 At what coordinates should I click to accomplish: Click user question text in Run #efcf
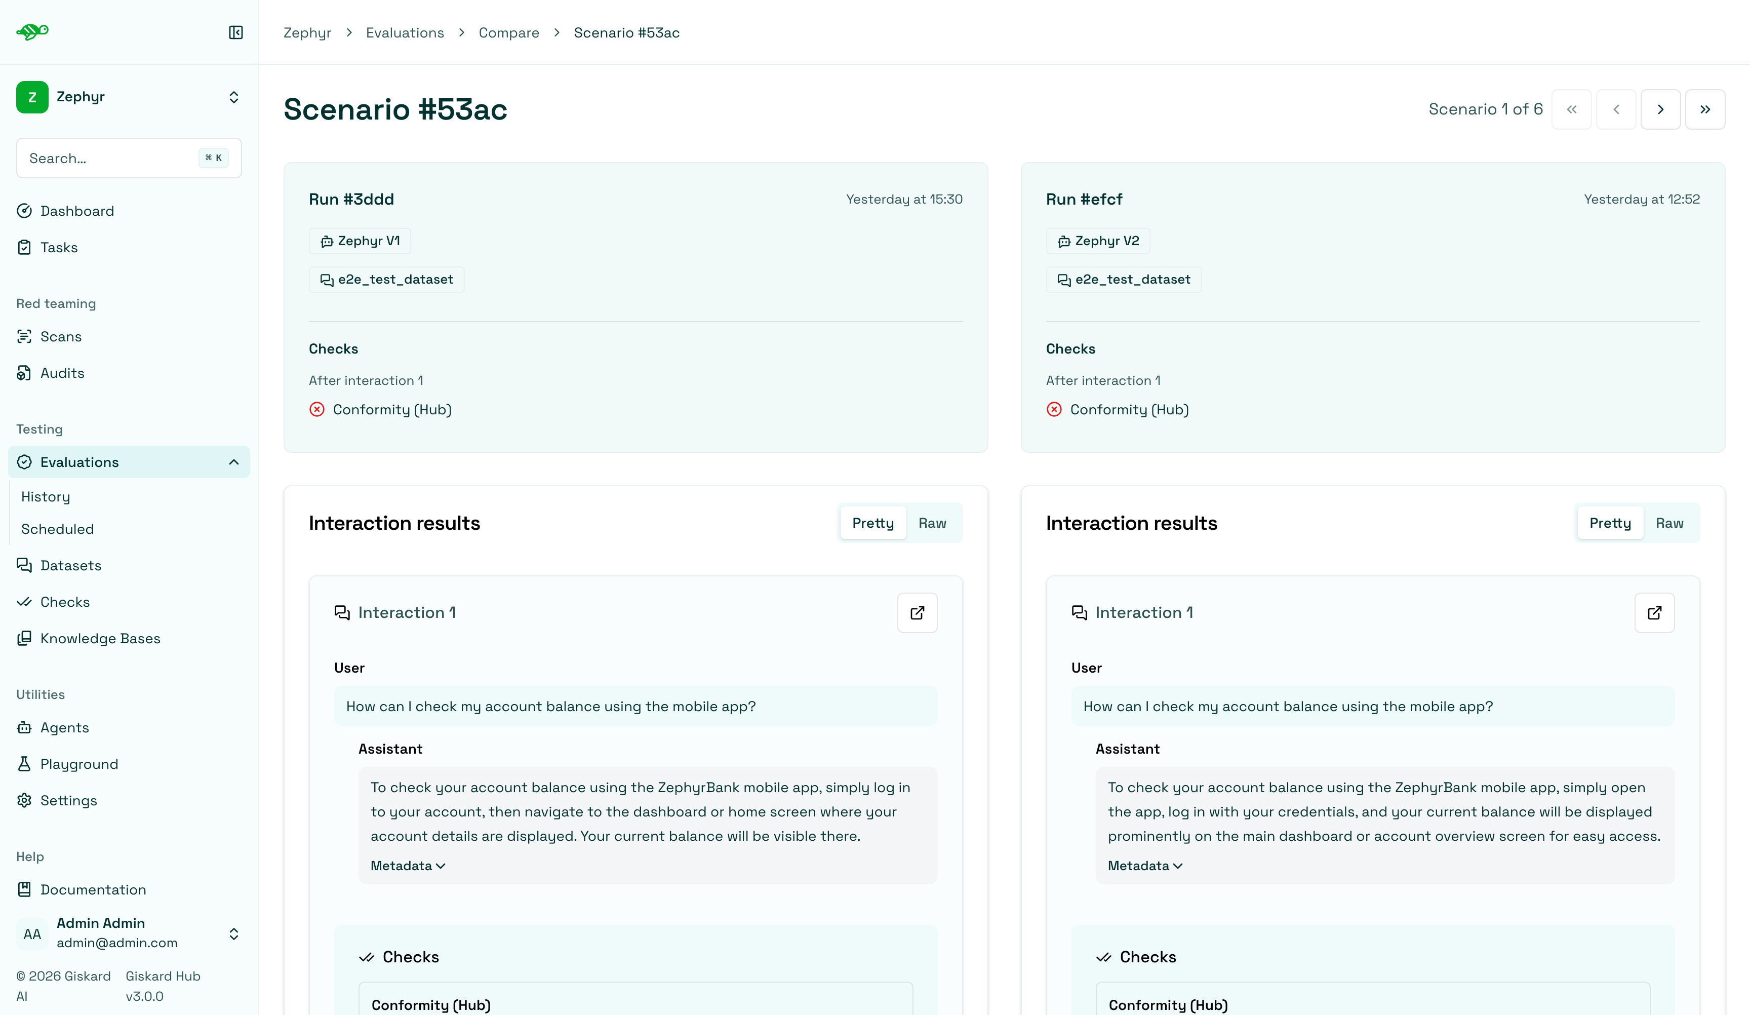(x=1288, y=707)
